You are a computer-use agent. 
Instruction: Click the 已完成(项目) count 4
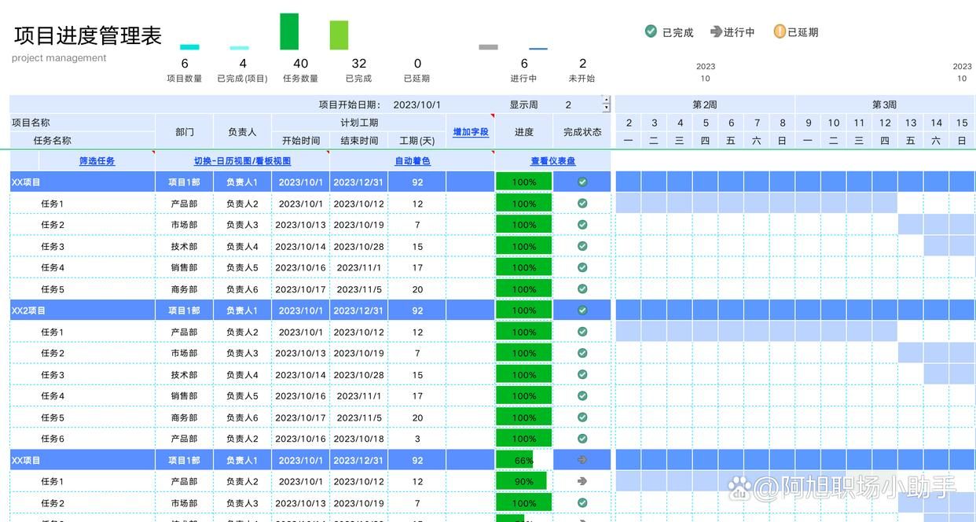[243, 64]
